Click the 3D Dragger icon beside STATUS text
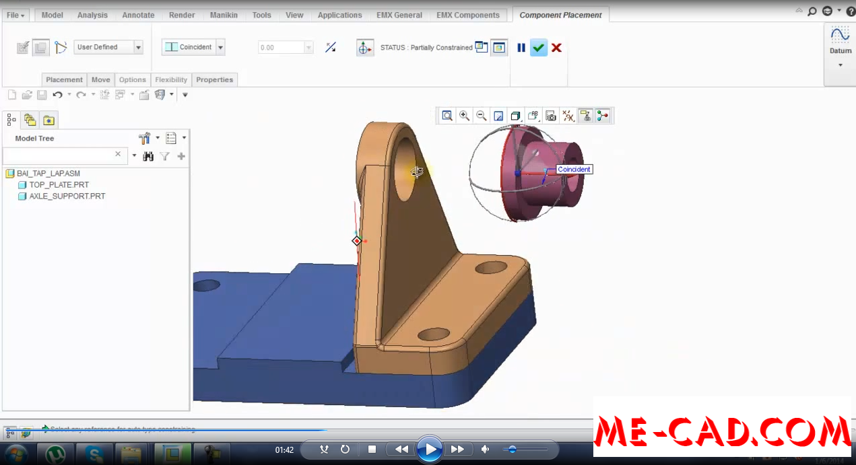 coord(364,47)
